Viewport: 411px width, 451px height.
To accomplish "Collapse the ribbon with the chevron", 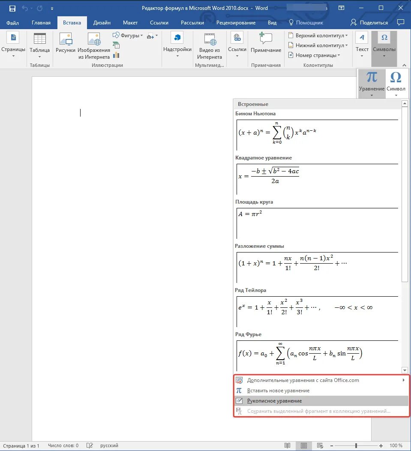I will [405, 65].
